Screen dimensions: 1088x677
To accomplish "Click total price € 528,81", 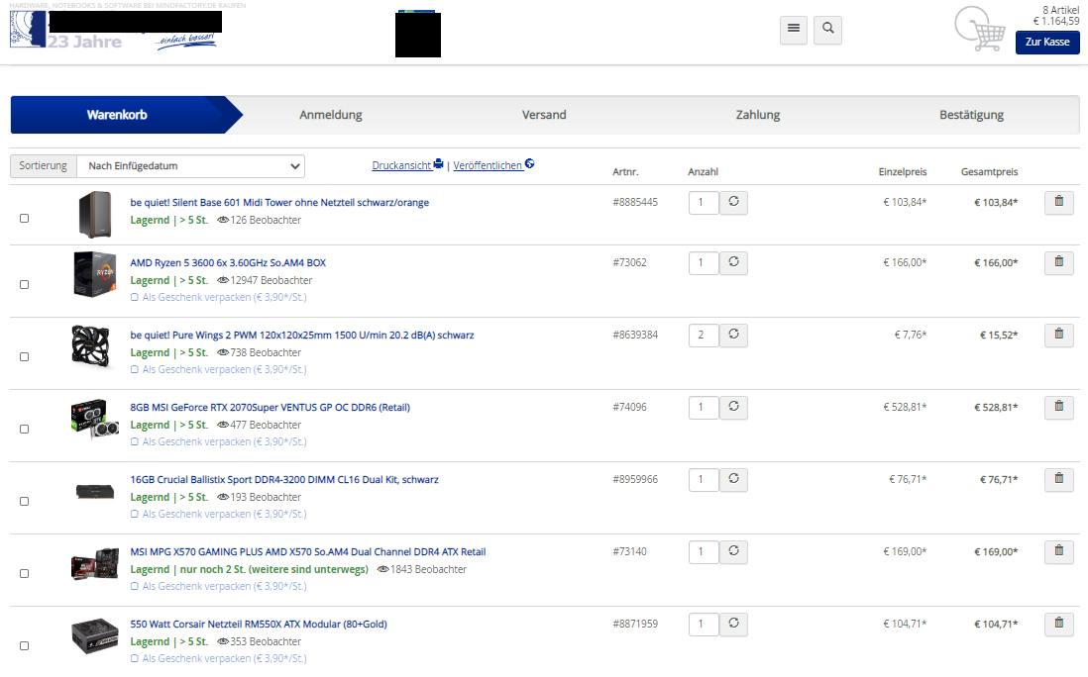I will pos(996,408).
